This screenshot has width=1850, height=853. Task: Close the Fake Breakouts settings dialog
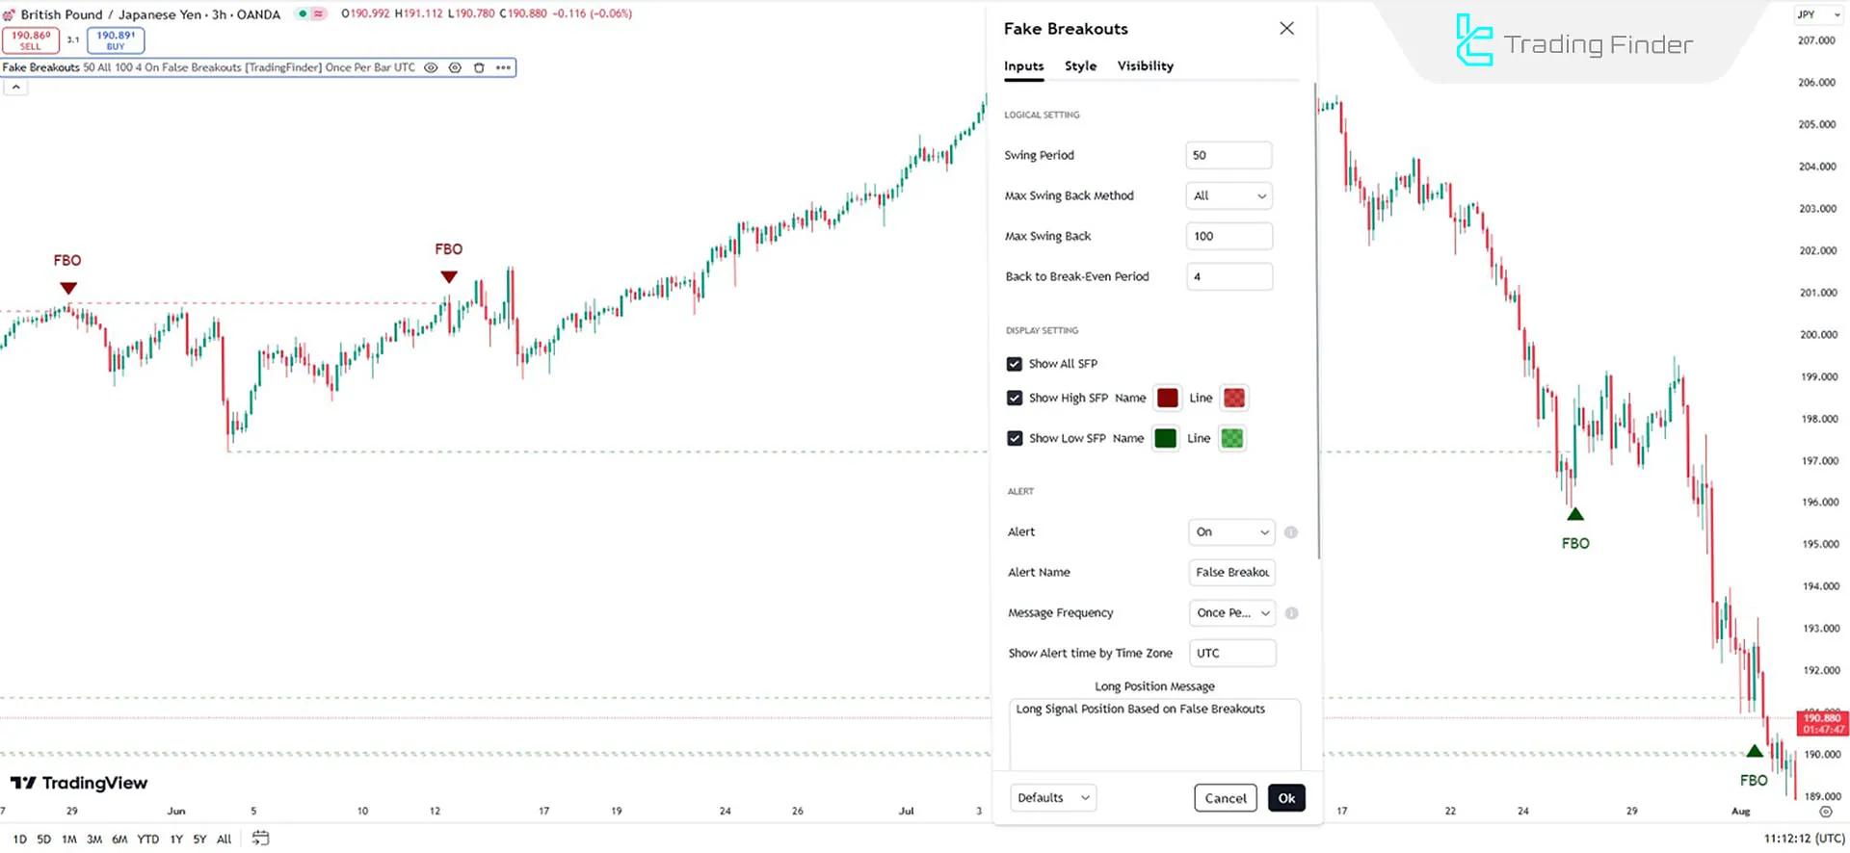1286,29
